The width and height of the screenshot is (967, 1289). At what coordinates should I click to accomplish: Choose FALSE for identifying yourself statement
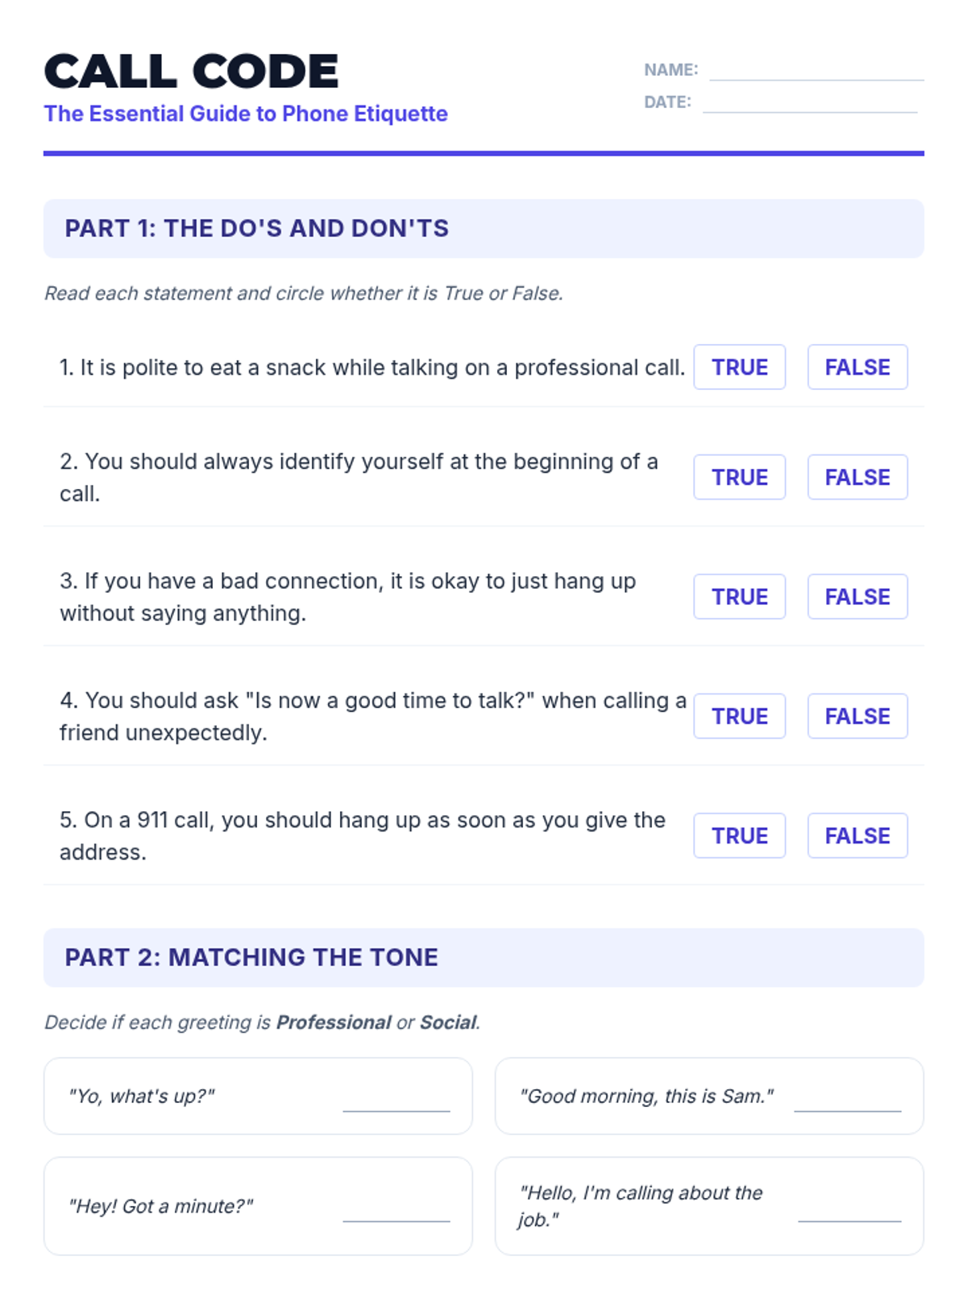[x=857, y=478]
